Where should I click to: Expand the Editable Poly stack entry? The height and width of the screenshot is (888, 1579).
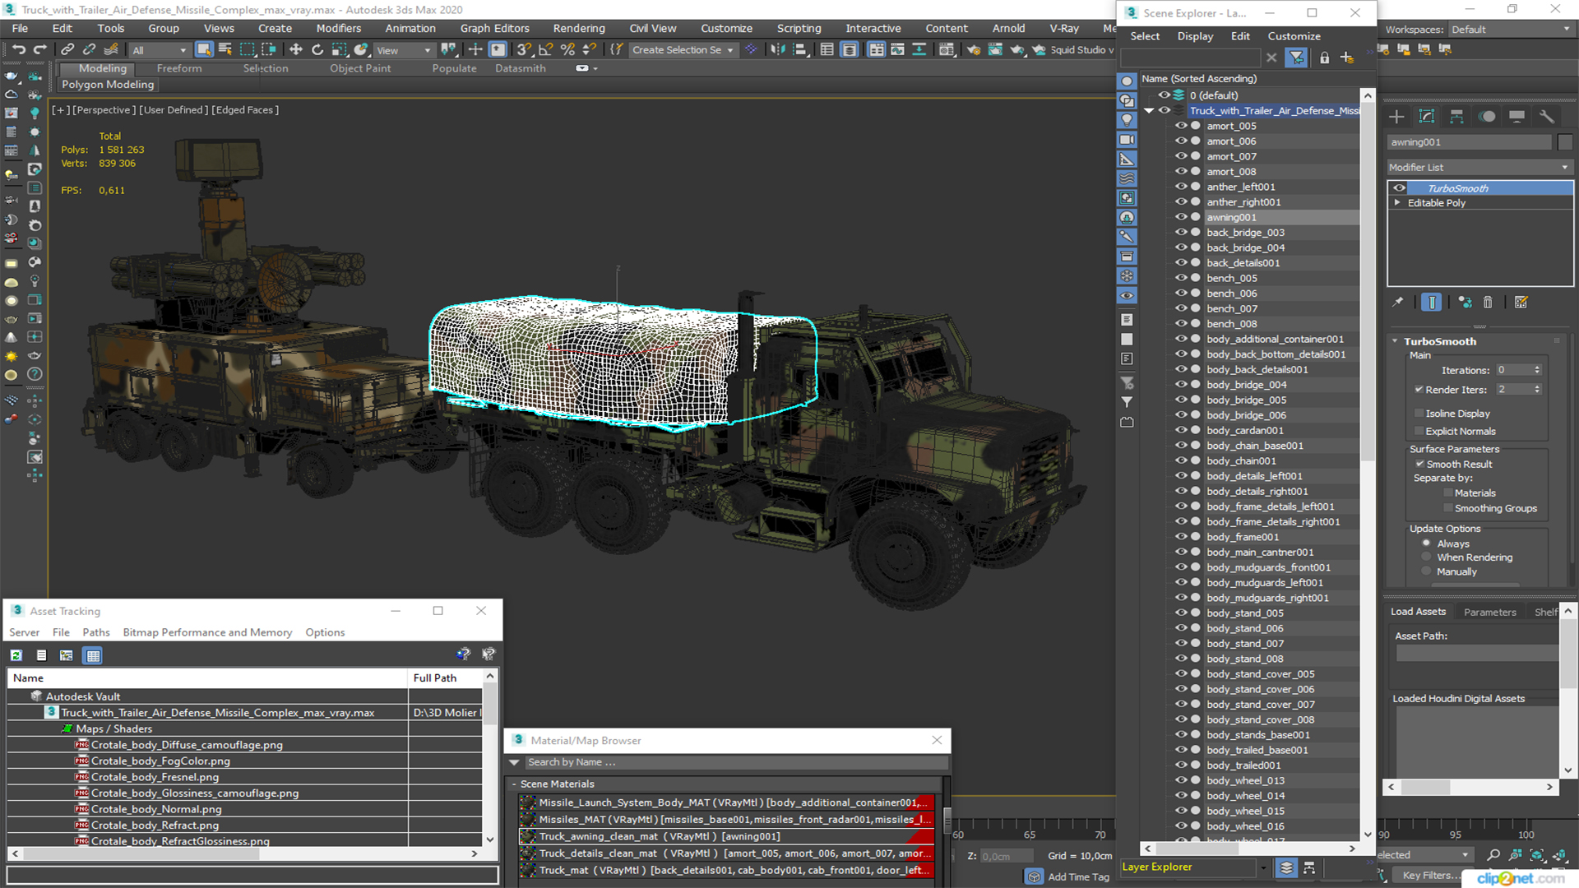tap(1397, 203)
